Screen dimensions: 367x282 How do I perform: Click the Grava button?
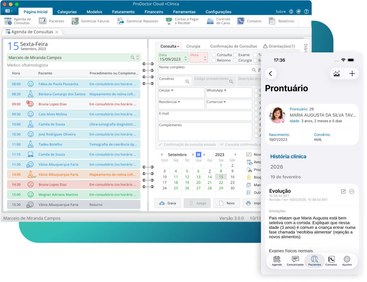click(x=168, y=203)
